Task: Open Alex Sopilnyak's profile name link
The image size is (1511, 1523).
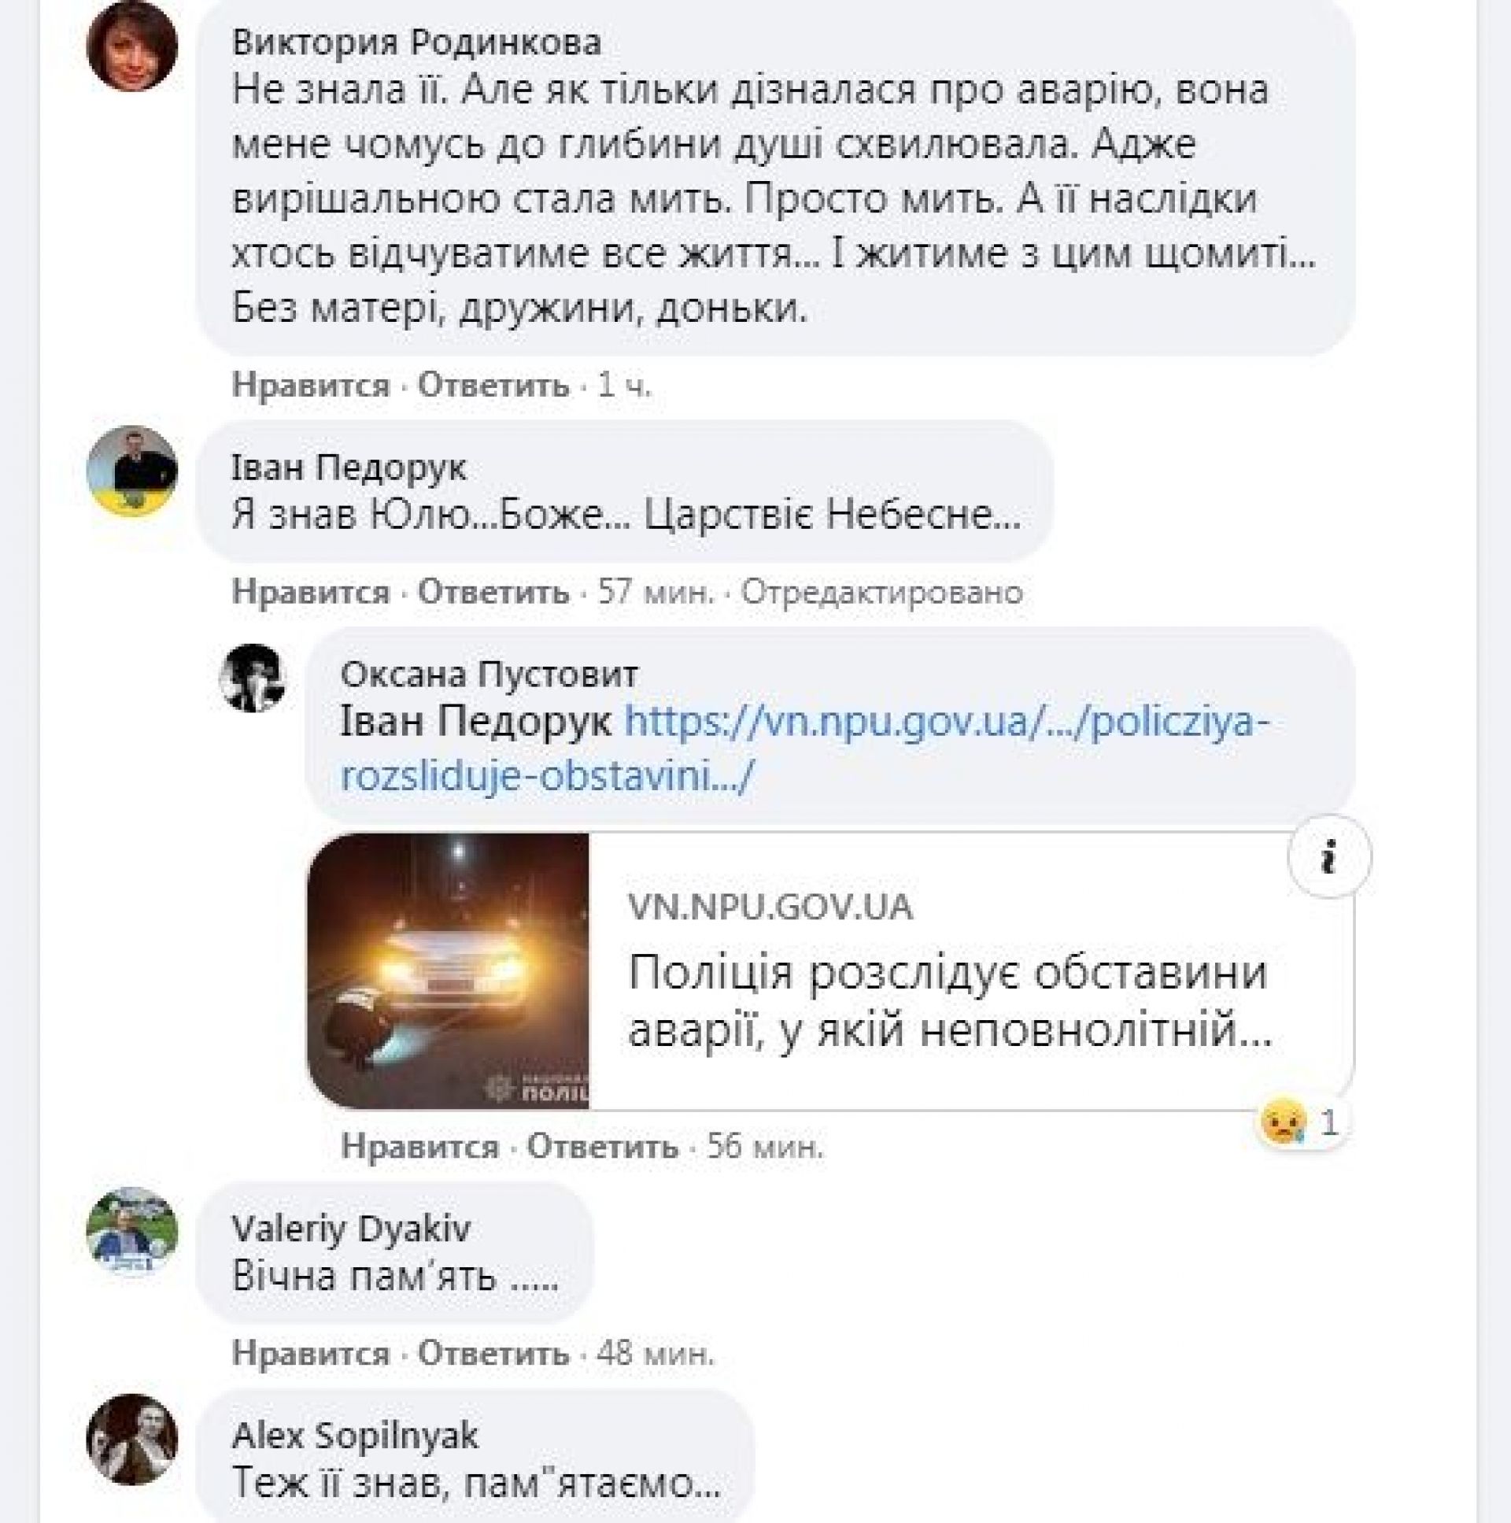Action: coord(355,1436)
